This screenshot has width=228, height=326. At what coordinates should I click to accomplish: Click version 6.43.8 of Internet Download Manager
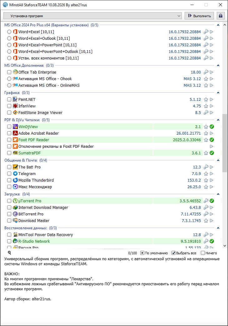(x=195, y=208)
